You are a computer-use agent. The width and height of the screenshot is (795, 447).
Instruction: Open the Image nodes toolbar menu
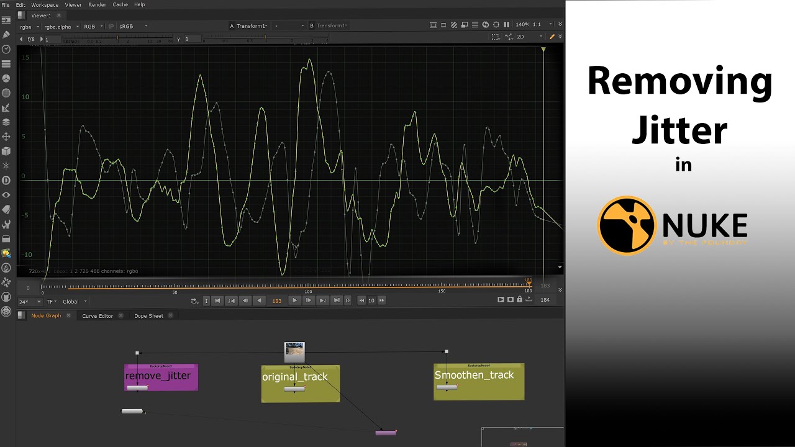pos(6,20)
